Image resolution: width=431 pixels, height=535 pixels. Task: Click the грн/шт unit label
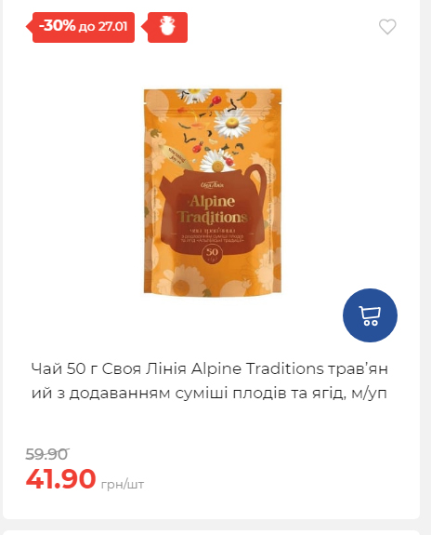coord(123,484)
